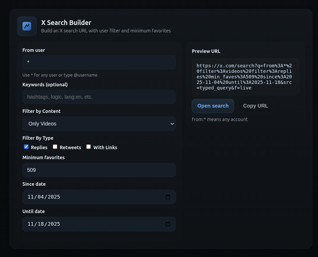Open the Until date calendar picker icon
This screenshot has height=257, width=318.
[168, 224]
